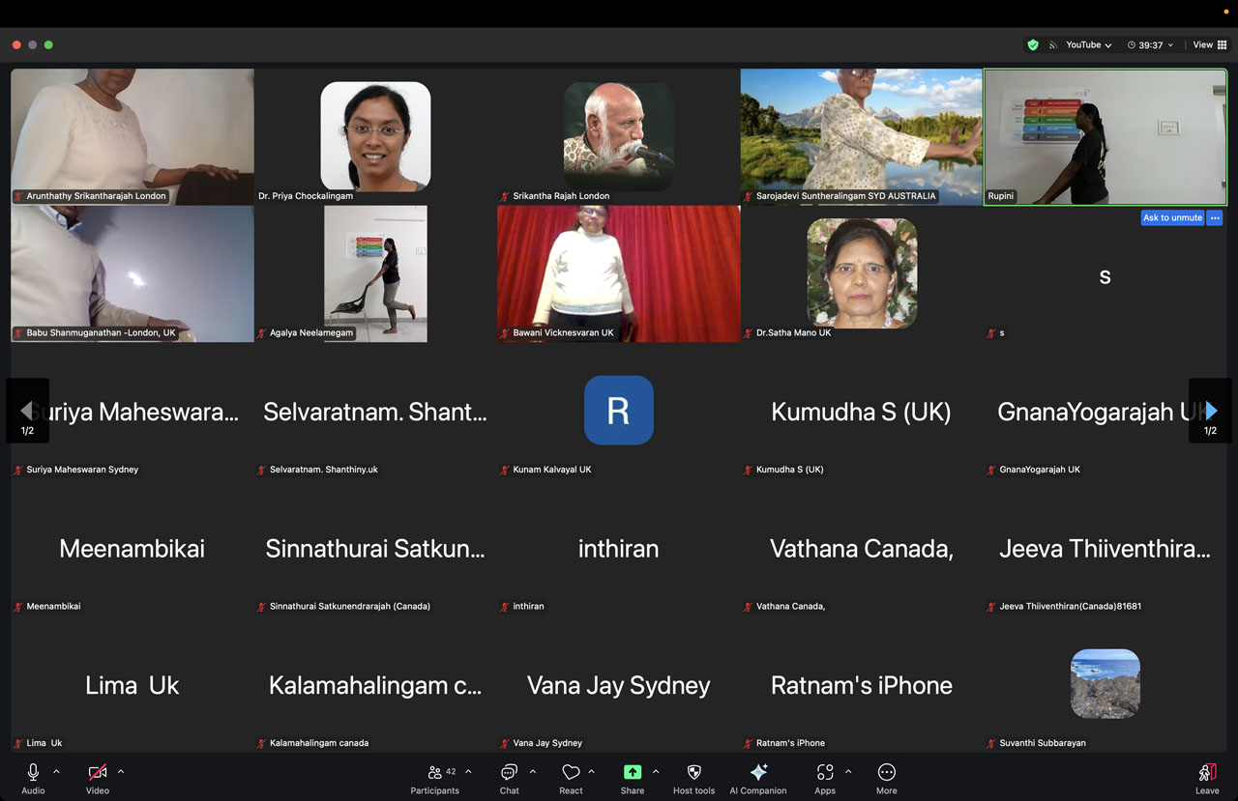
Task: Click the live stream signal icon
Action: pyautogui.click(x=1052, y=44)
